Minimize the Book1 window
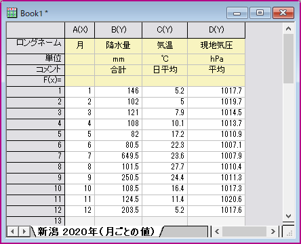The image size is (301, 244). [x=237, y=13]
